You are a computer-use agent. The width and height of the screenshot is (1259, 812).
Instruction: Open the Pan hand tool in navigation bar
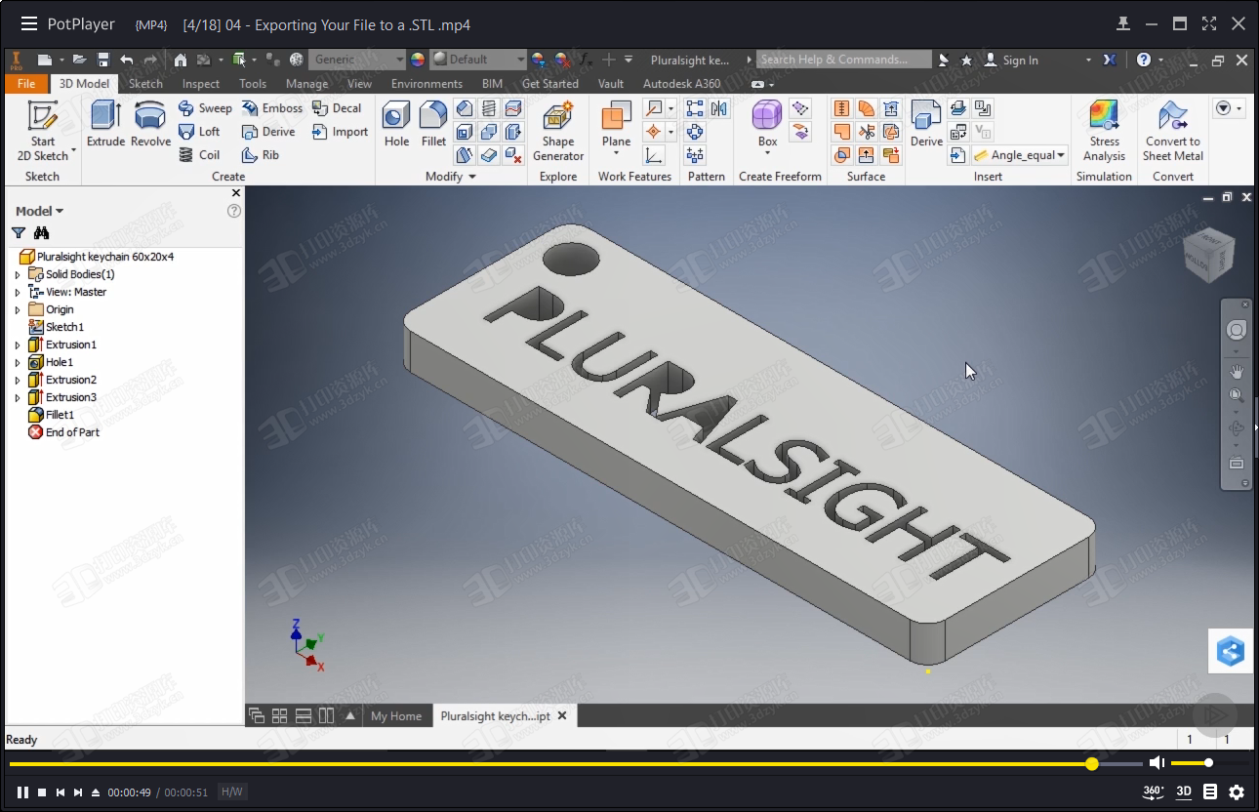pyautogui.click(x=1237, y=372)
